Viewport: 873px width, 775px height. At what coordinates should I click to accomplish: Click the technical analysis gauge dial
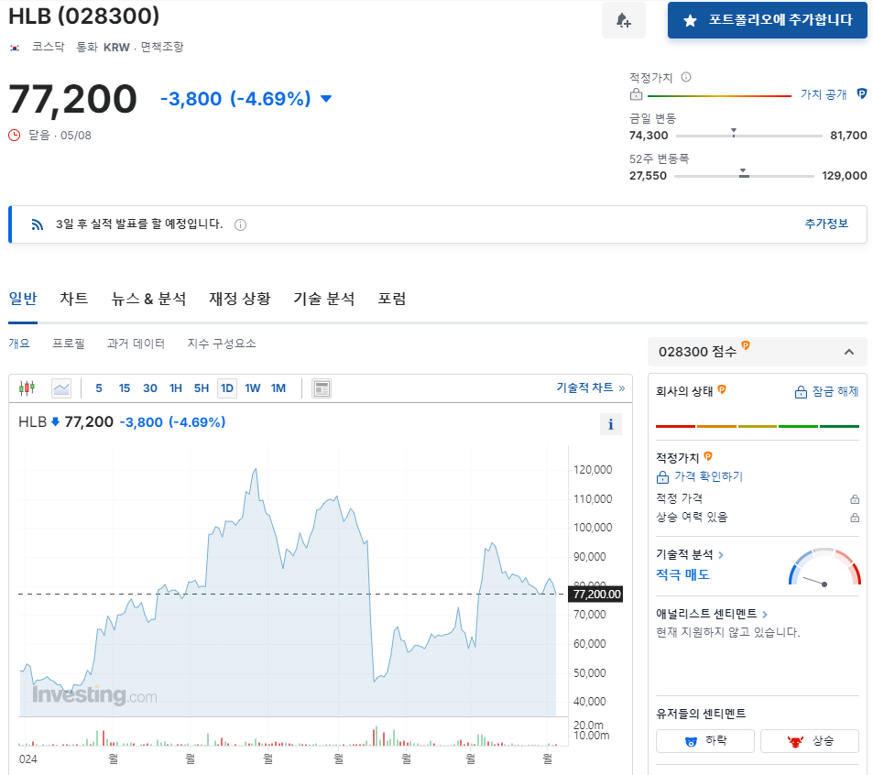coord(824,568)
